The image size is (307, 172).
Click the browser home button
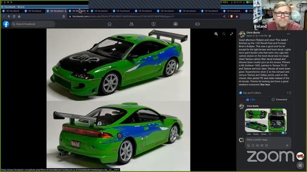click(x=19, y=16)
